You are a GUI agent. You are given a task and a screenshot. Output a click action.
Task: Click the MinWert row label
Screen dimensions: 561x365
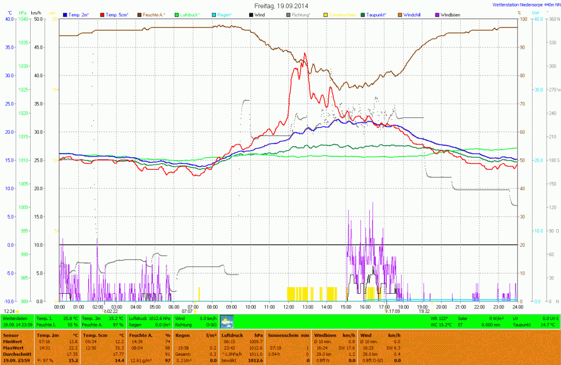pos(13,341)
